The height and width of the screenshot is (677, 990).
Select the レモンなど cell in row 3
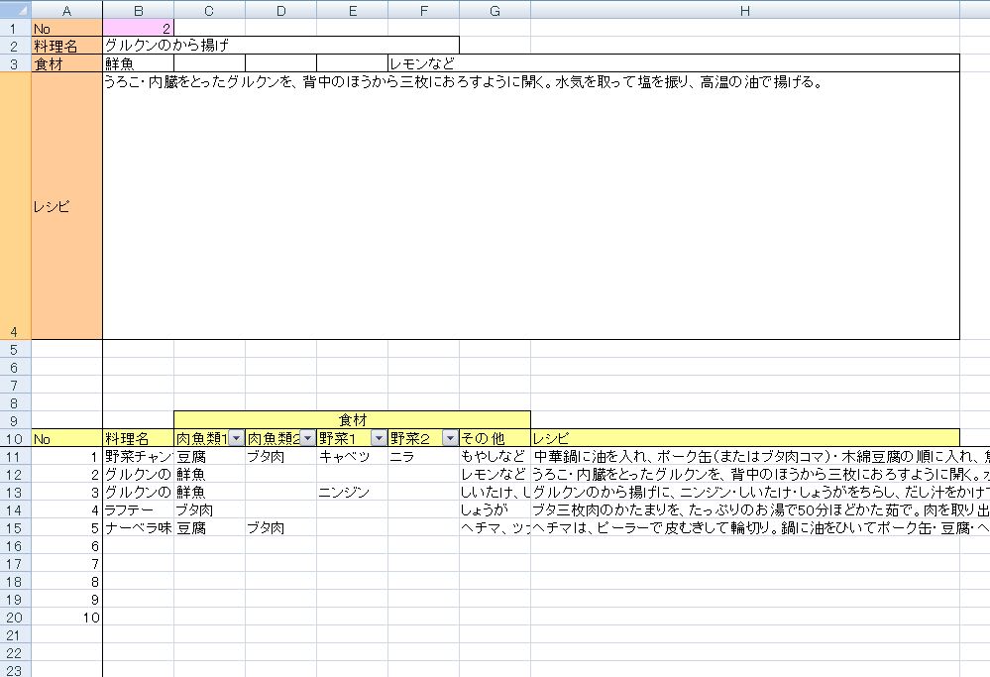(x=423, y=62)
